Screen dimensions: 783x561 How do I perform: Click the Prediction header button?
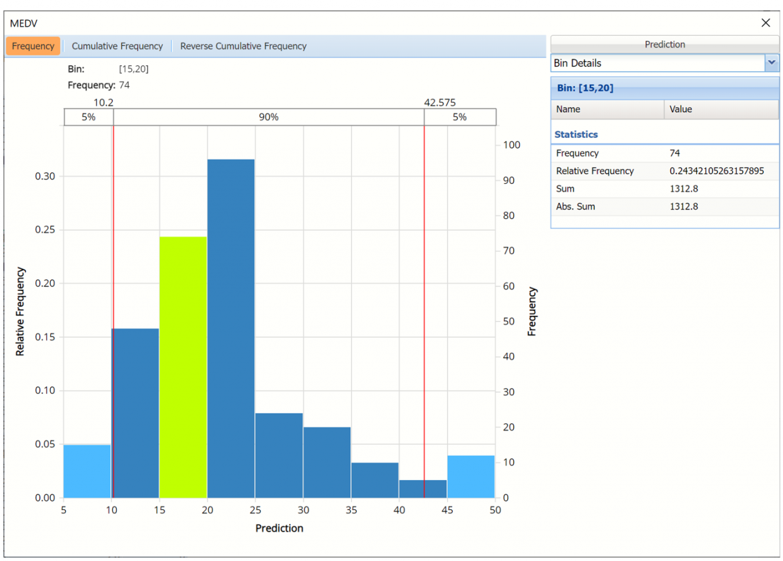[x=664, y=44]
